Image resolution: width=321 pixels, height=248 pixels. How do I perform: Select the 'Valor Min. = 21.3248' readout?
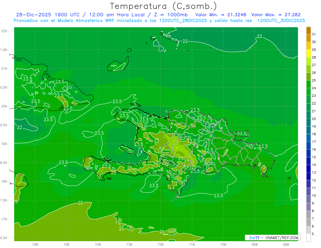tap(221, 15)
